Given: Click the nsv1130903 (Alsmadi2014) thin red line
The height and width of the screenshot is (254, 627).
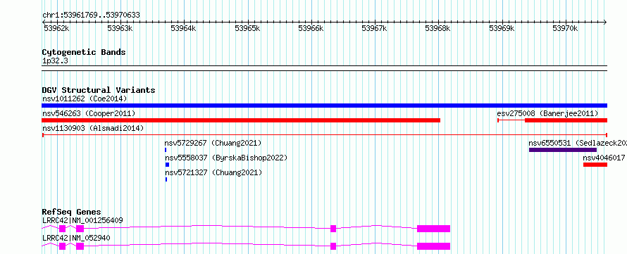Looking at the screenshot, I should pos(324,135).
